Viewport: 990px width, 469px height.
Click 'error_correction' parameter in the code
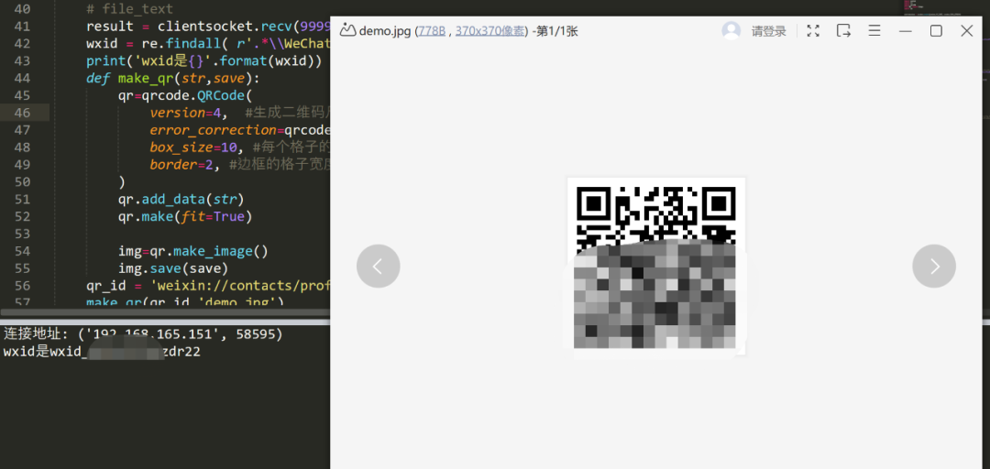212,130
